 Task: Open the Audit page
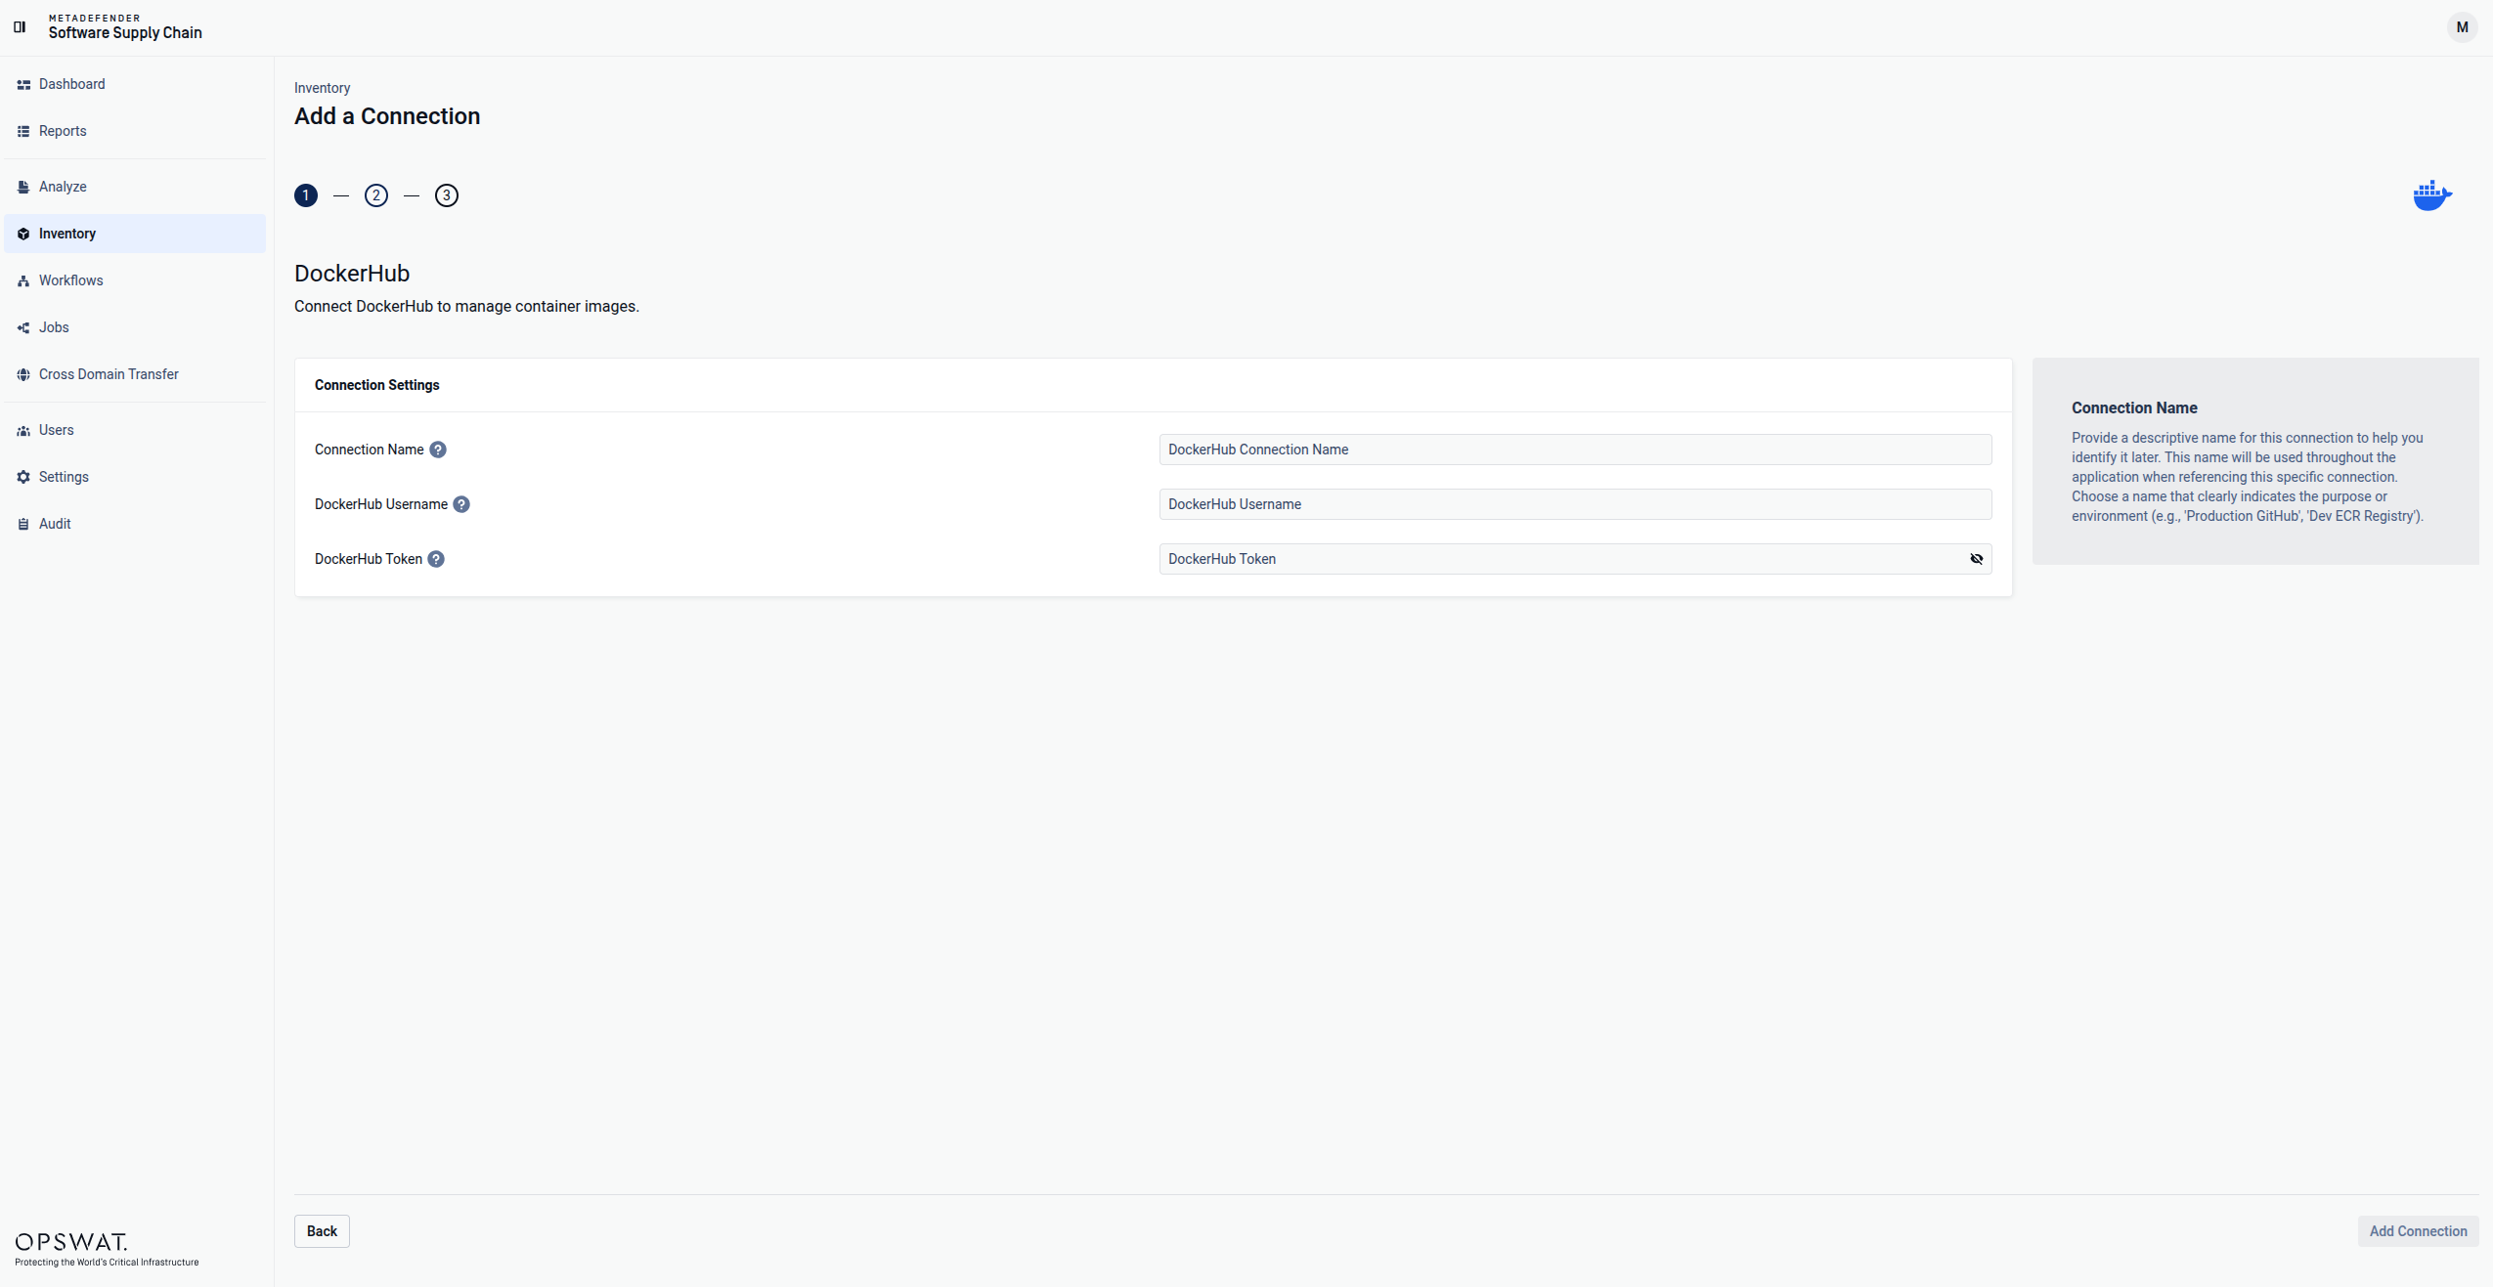point(135,525)
